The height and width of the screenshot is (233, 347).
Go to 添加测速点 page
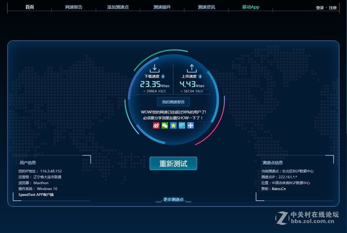point(118,7)
